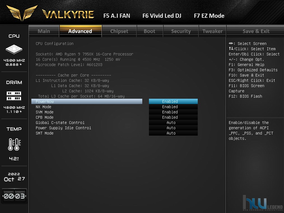Open the Save & Exit tab
284x213 pixels.
(256, 31)
